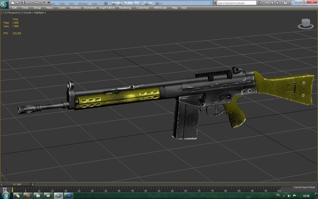Image resolution: width=318 pixels, height=199 pixels.
Task: Open the Rendering menu
Action: pyautogui.click(x=125, y=8)
